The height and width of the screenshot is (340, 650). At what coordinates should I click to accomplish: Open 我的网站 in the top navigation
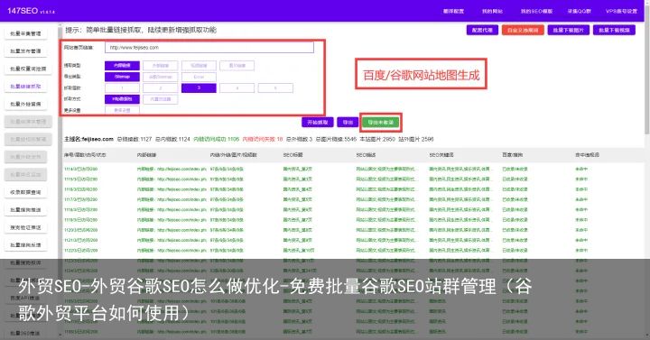tap(492, 11)
